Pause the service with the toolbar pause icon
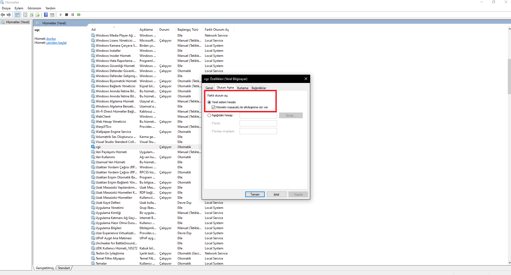Viewport: 511px width, 275px height. (x=73, y=15)
